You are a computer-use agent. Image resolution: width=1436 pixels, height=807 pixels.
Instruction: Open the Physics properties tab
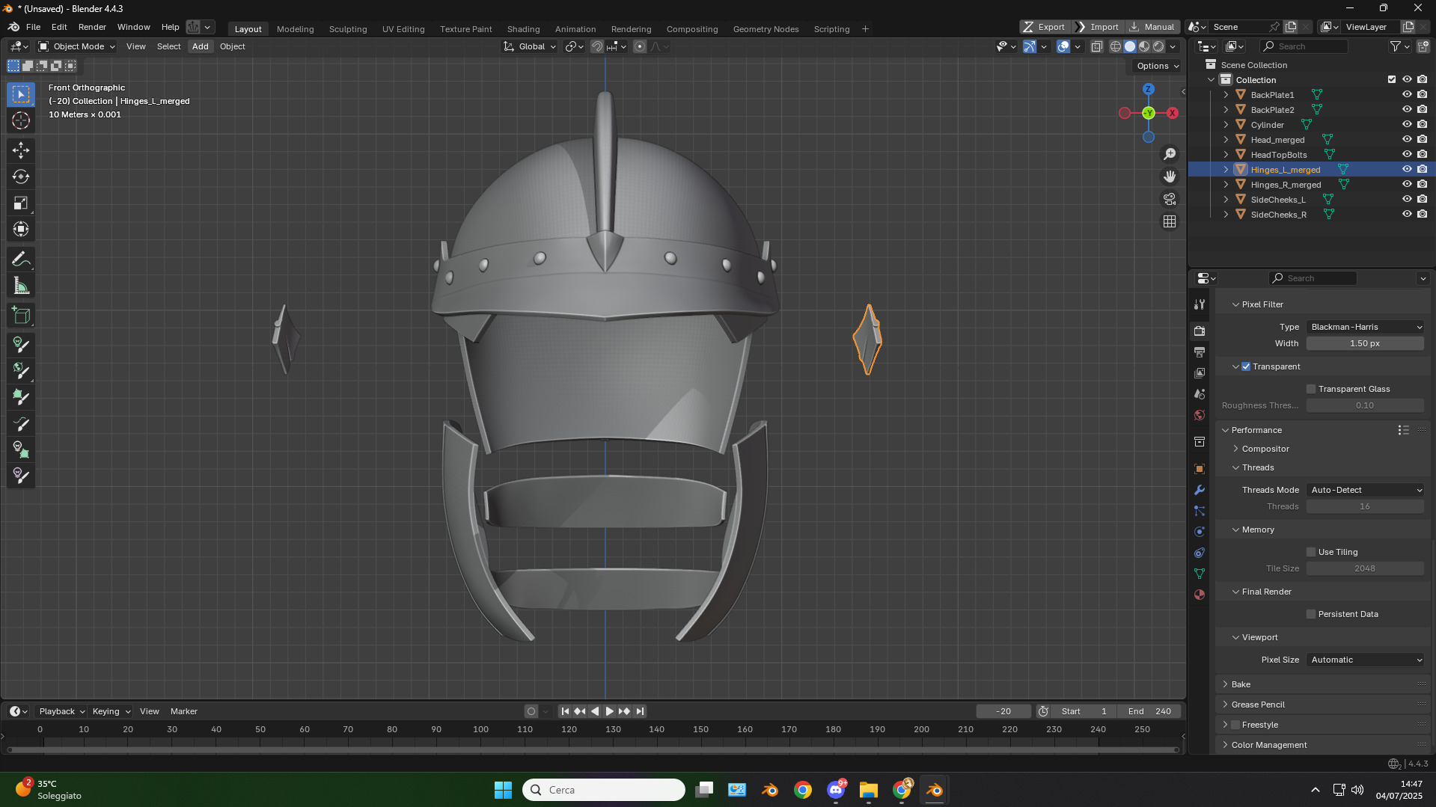pyautogui.click(x=1200, y=532)
